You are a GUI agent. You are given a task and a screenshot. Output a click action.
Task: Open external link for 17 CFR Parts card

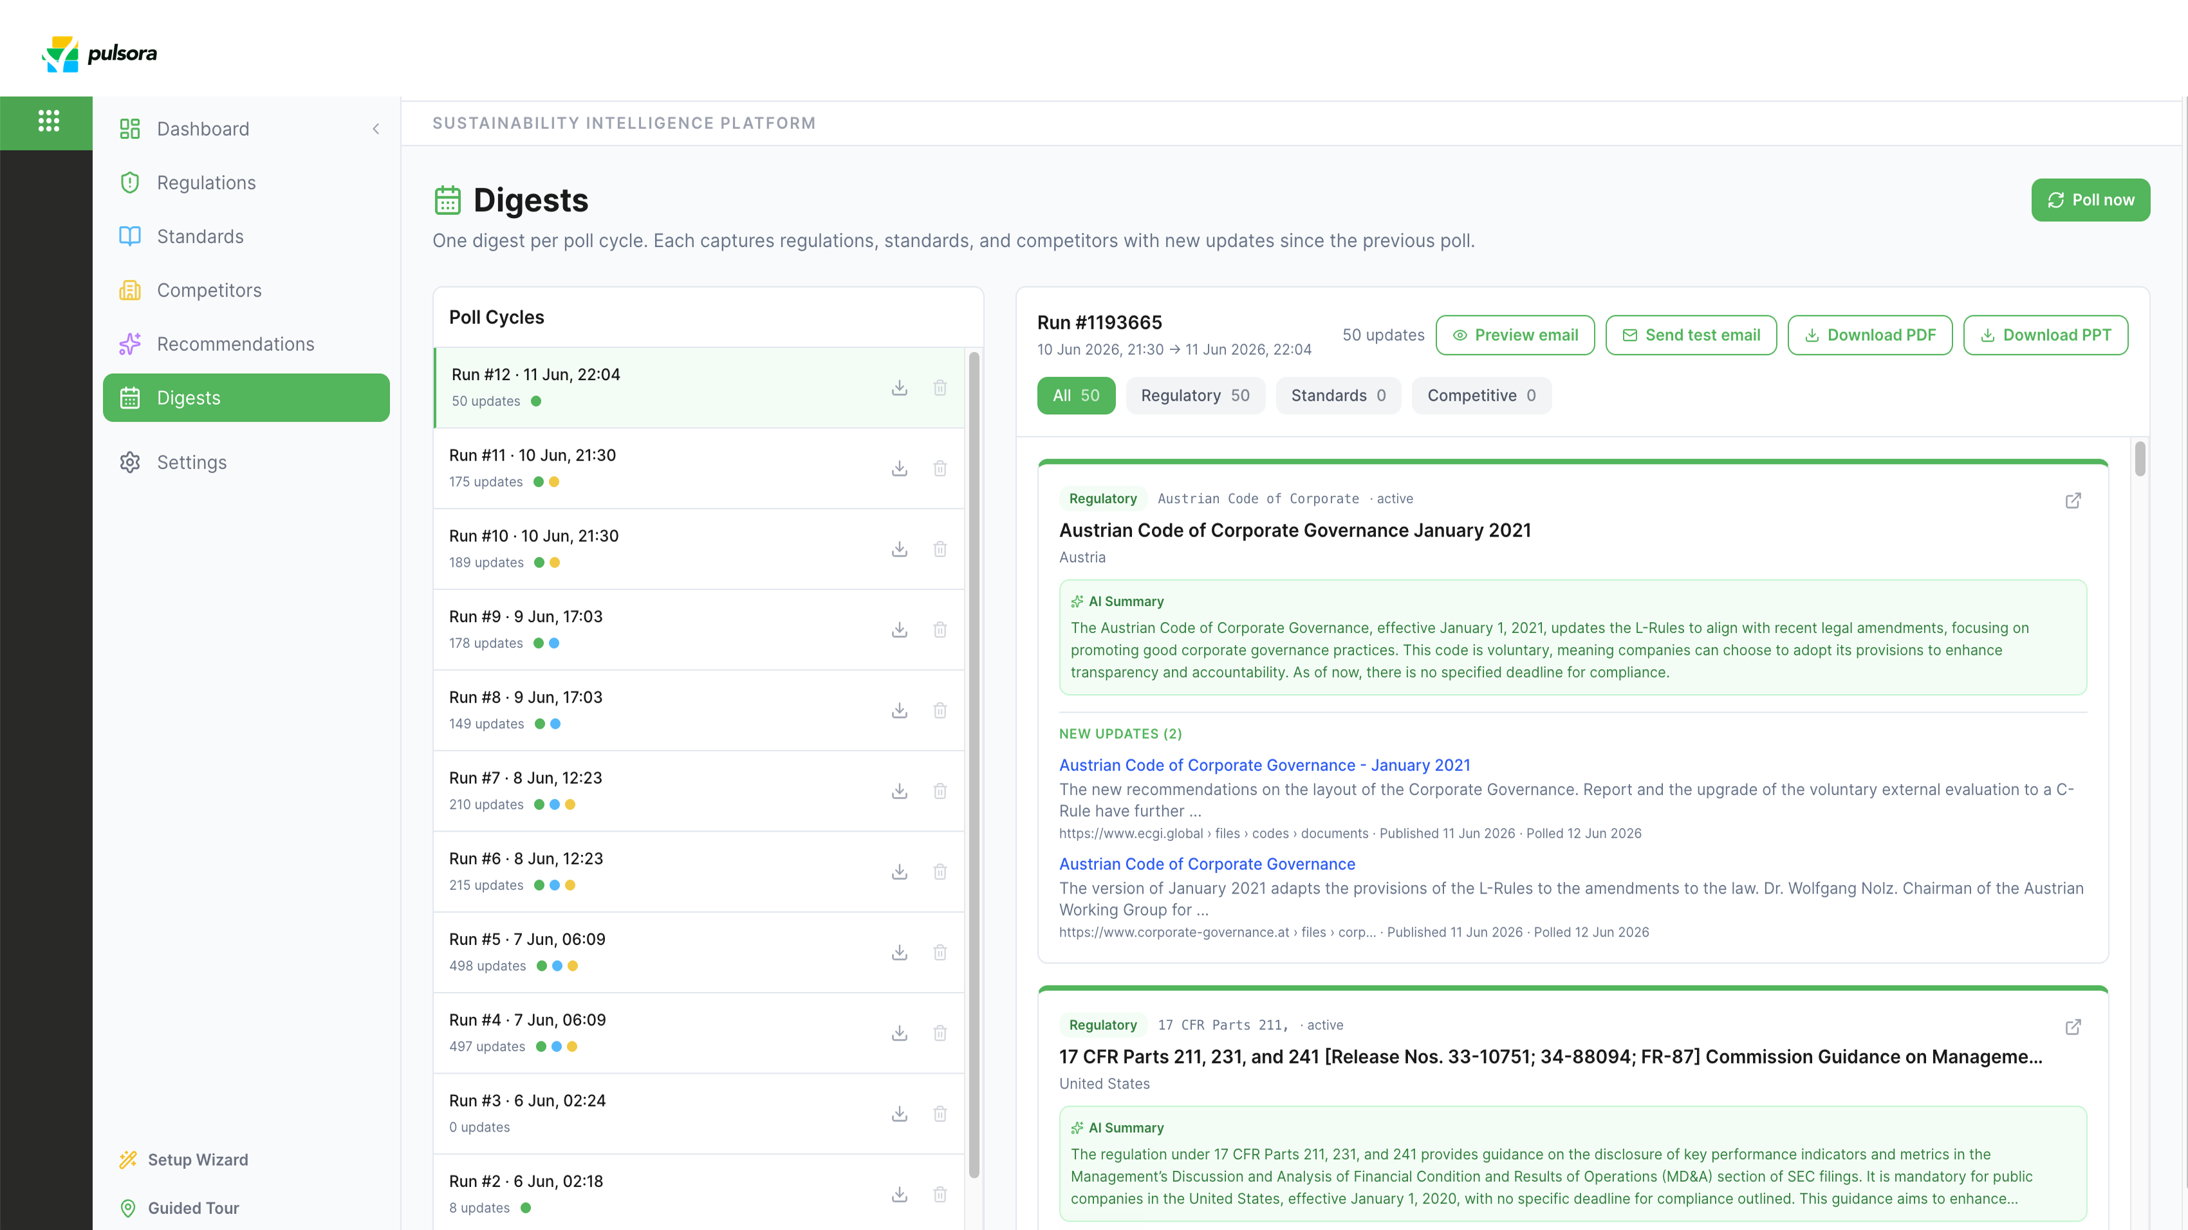tap(2073, 1027)
